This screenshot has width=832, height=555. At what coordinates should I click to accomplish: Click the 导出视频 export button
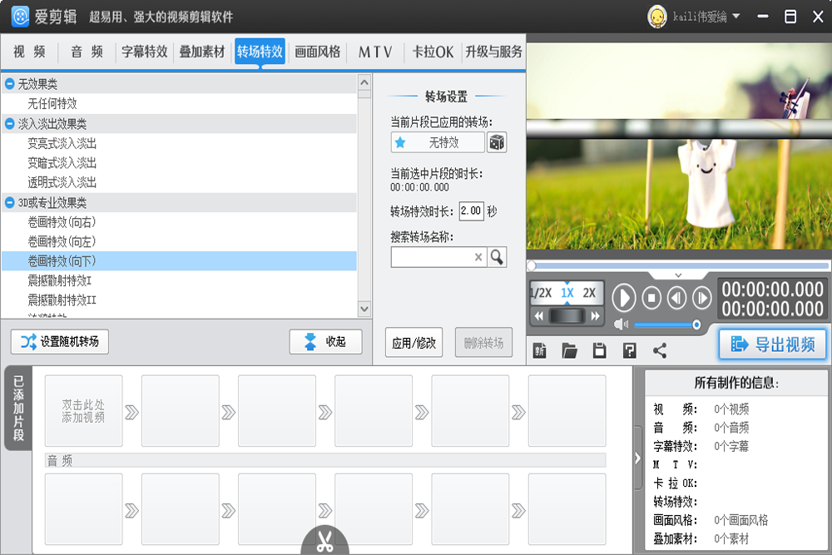pos(773,344)
